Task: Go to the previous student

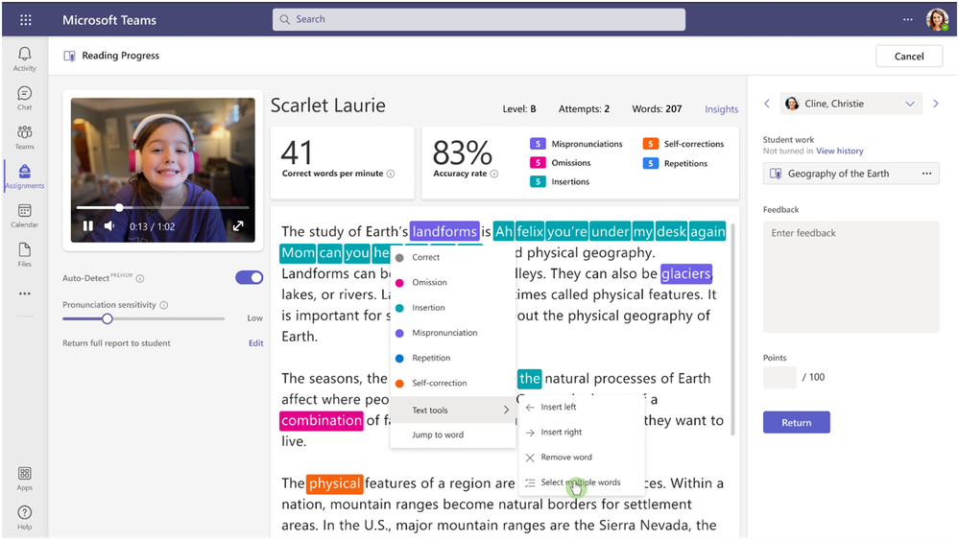Action: (x=767, y=104)
